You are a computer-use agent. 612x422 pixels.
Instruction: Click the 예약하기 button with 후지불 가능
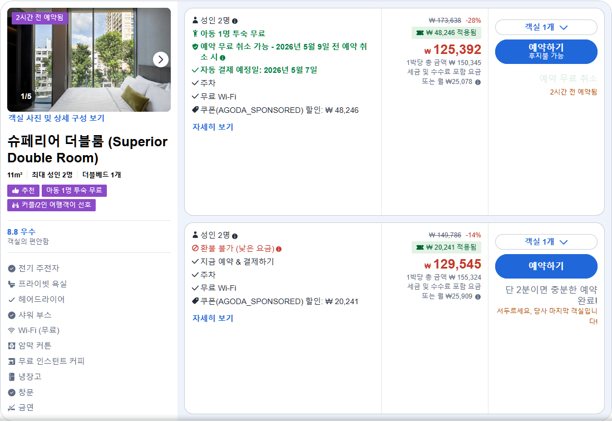(546, 51)
